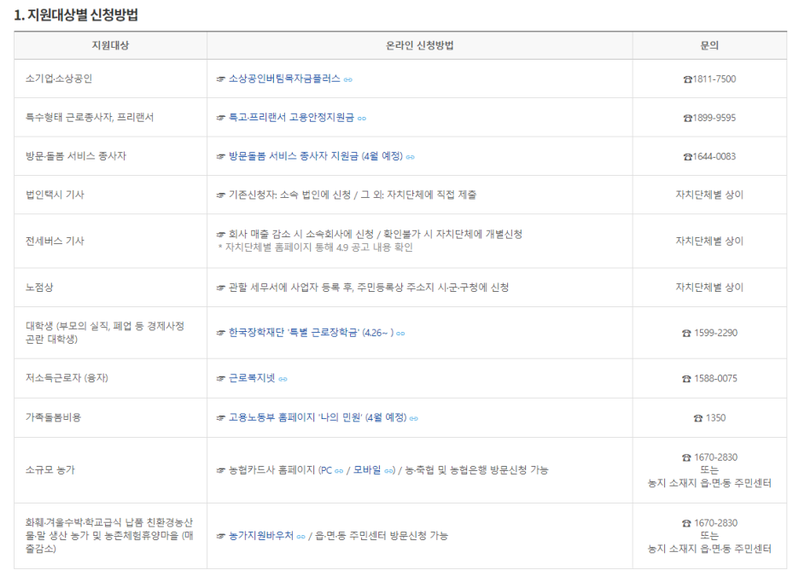Click link icon after 농가지원바우처

[300, 536]
